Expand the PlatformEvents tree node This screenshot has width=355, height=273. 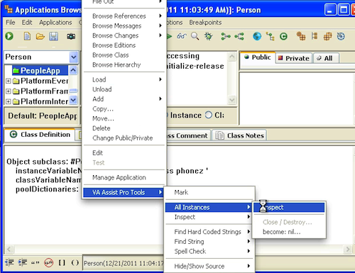tap(9, 81)
